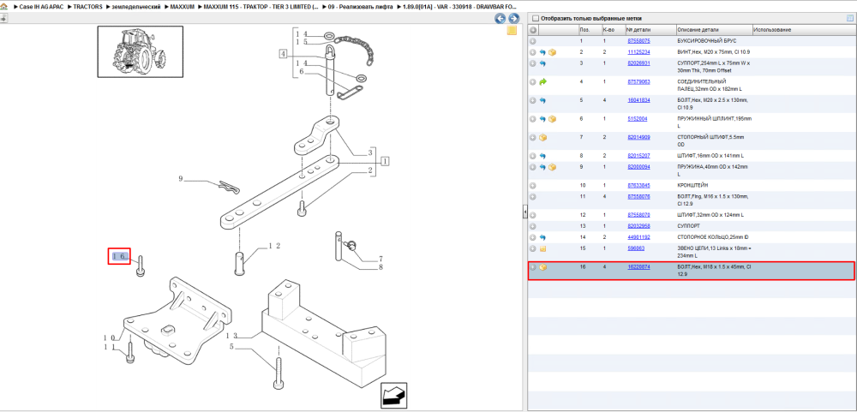Click the yellow note icon for part 596863

click(542, 248)
